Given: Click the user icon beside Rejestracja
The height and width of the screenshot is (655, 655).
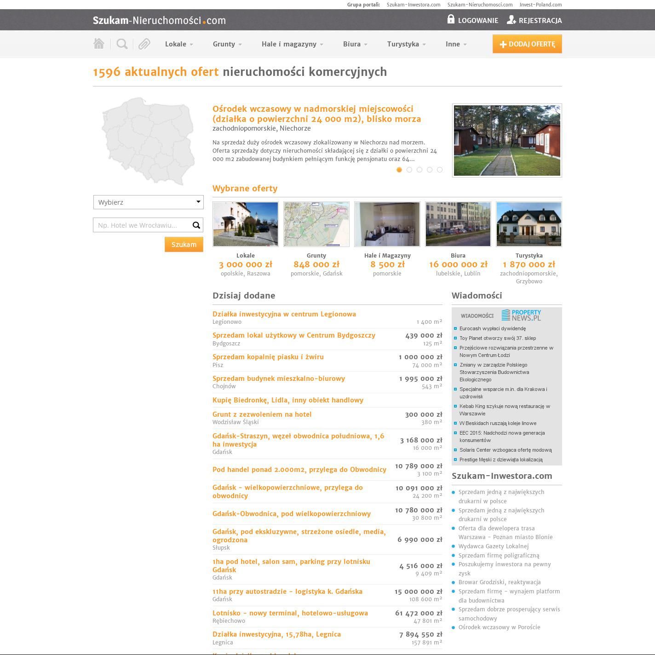Looking at the screenshot, I should pos(511,20).
